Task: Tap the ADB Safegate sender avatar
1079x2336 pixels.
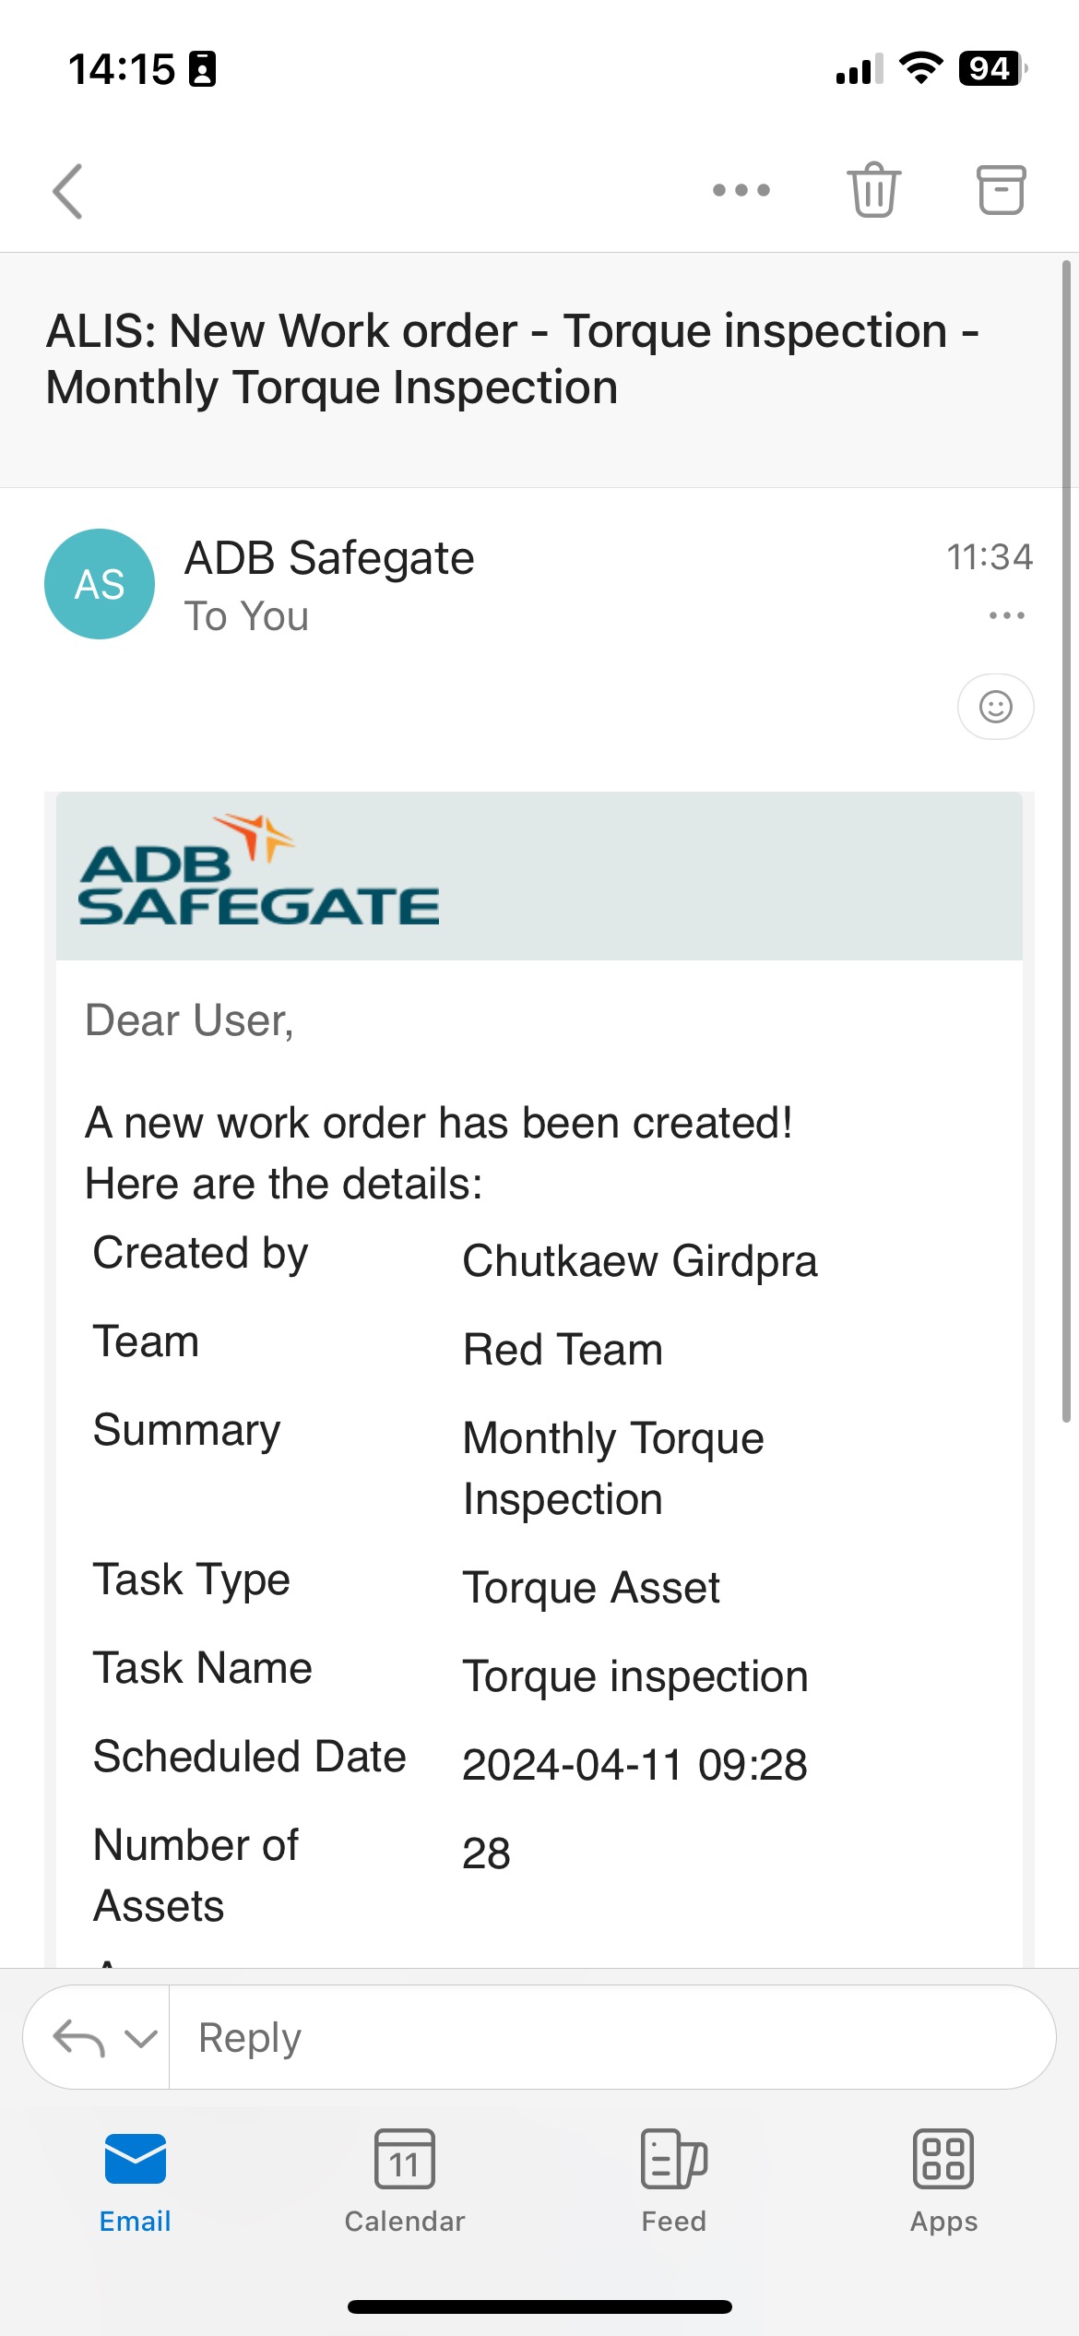Action: point(99,582)
